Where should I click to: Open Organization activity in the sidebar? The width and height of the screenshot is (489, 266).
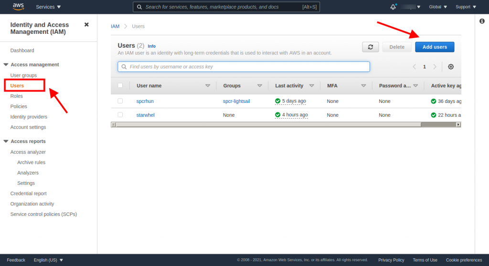point(32,204)
